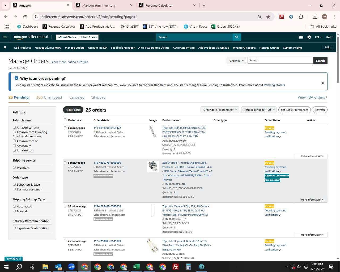The height and width of the screenshot is (272, 340).
Task: Open the Seller Central mail messages icon
Action: [x=301, y=37]
